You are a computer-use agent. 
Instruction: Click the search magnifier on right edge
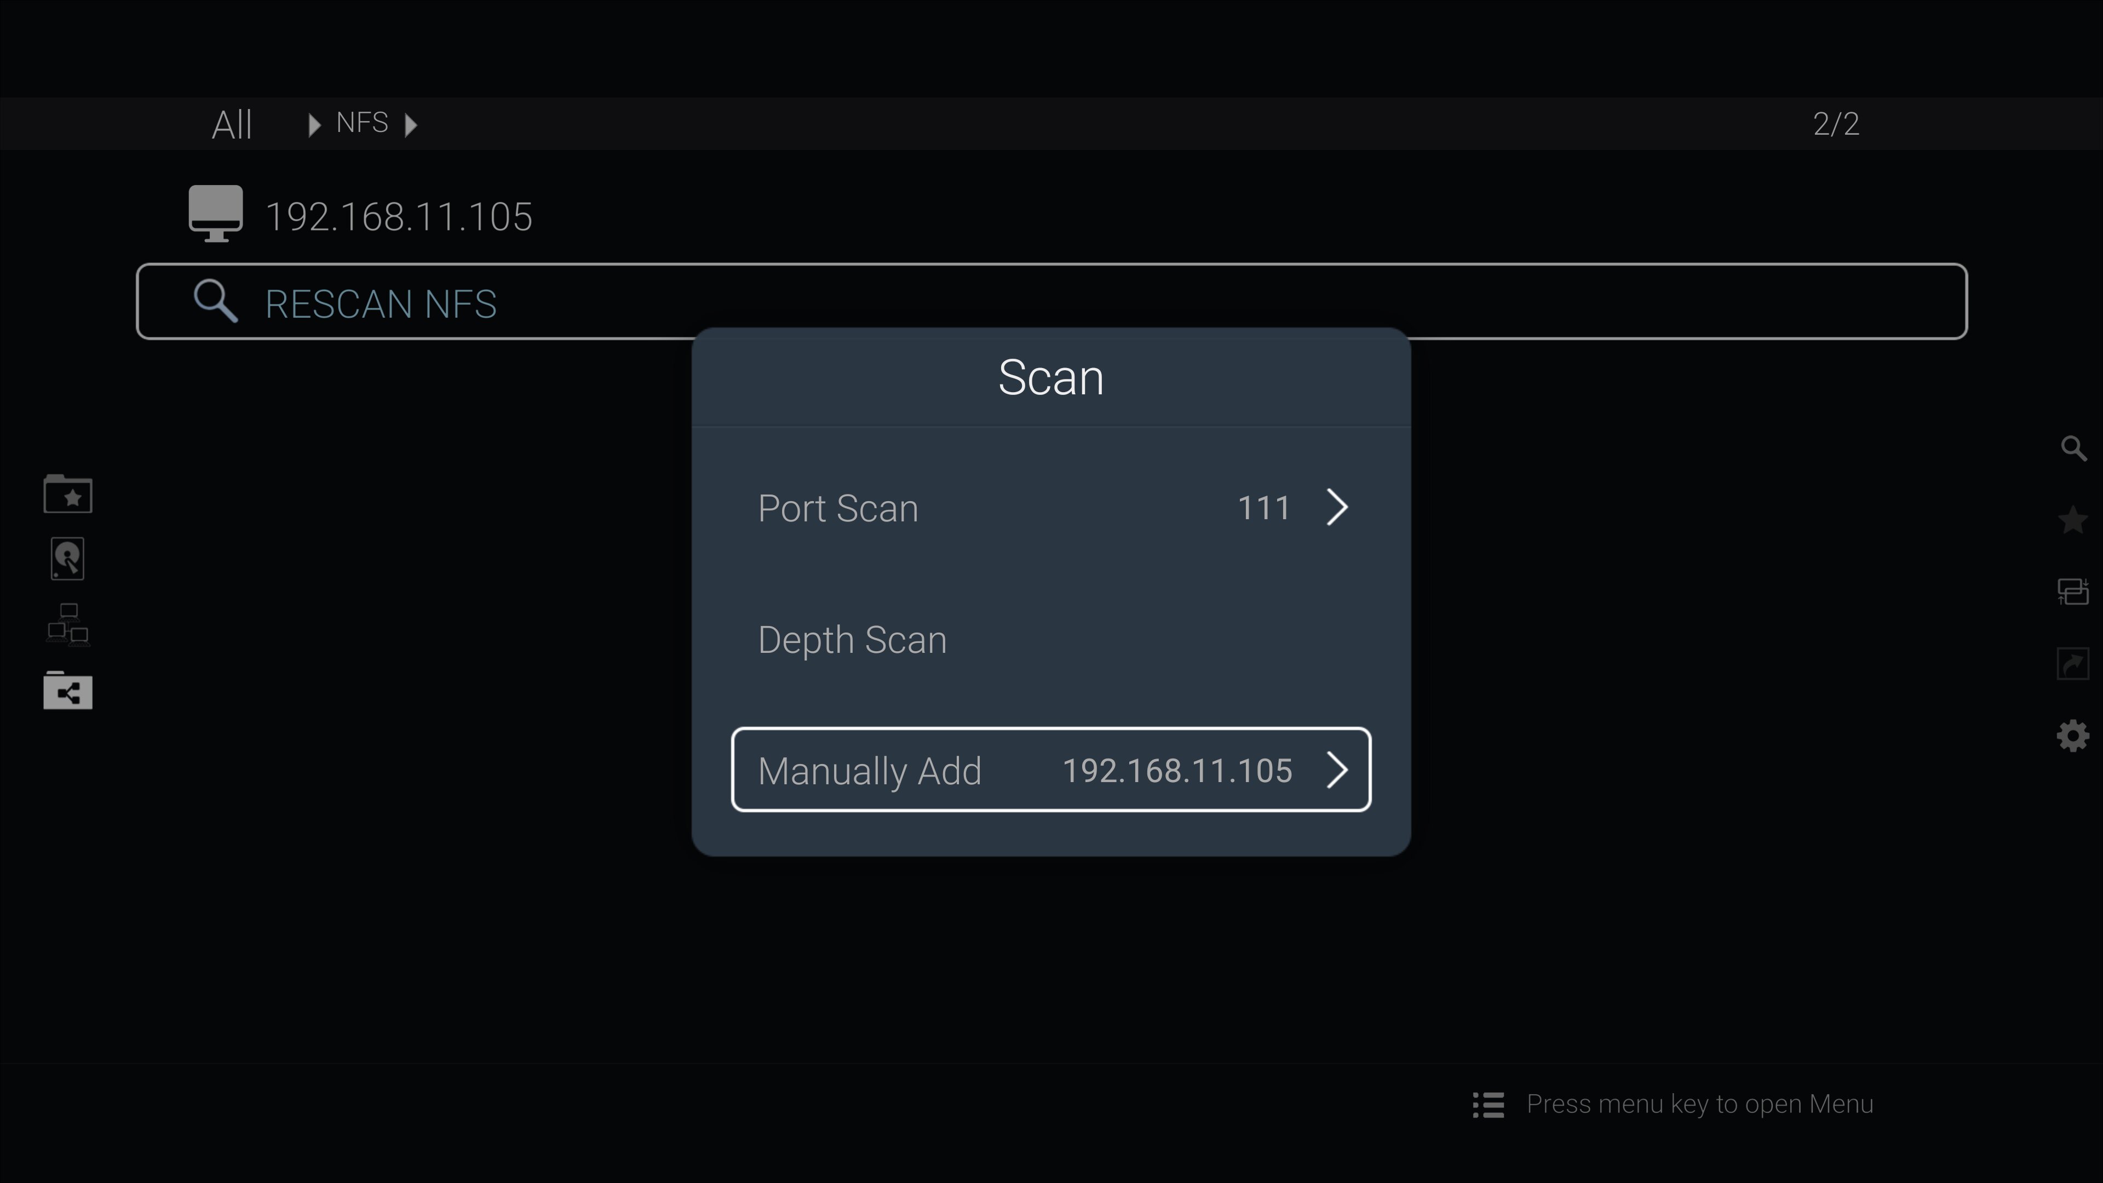coord(2073,448)
